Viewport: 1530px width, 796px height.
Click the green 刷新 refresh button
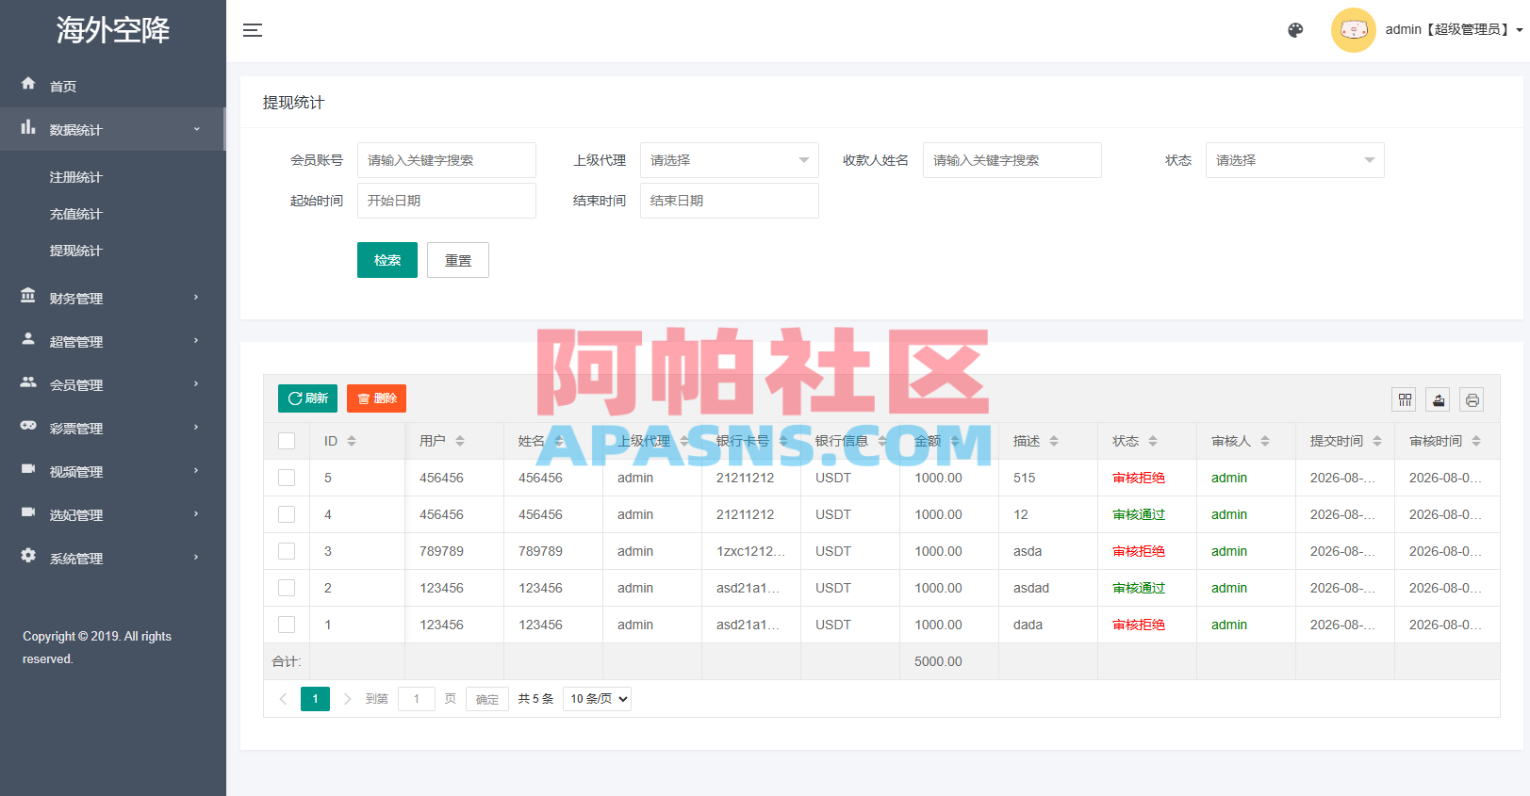pyautogui.click(x=308, y=398)
